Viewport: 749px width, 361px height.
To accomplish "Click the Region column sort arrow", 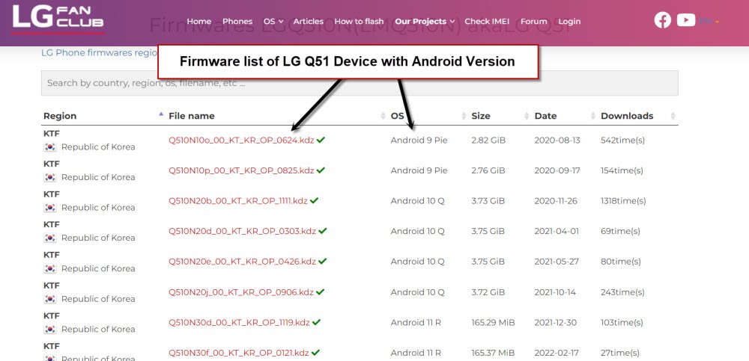I will coord(161,114).
